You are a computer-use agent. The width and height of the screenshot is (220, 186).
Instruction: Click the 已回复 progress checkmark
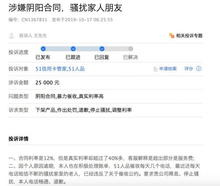pos(102,49)
